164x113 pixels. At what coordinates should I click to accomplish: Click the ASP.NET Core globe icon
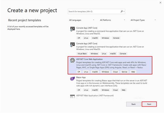pos(73,60)
